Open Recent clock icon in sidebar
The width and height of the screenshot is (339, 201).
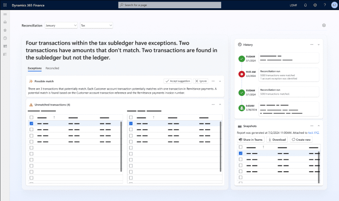point(5,38)
